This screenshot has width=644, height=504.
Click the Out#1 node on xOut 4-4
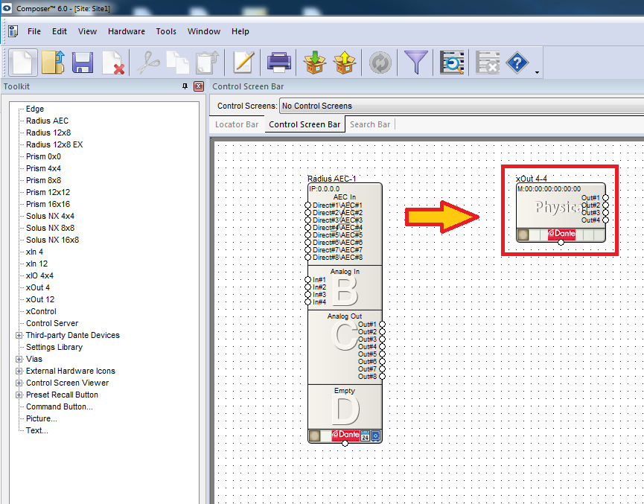[605, 197]
